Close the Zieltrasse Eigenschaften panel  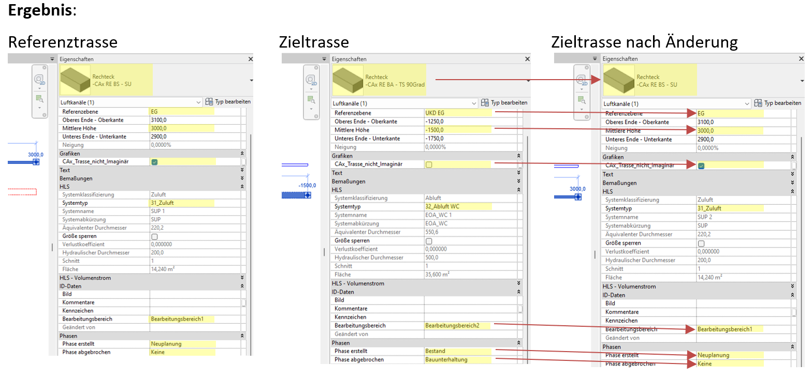527,59
